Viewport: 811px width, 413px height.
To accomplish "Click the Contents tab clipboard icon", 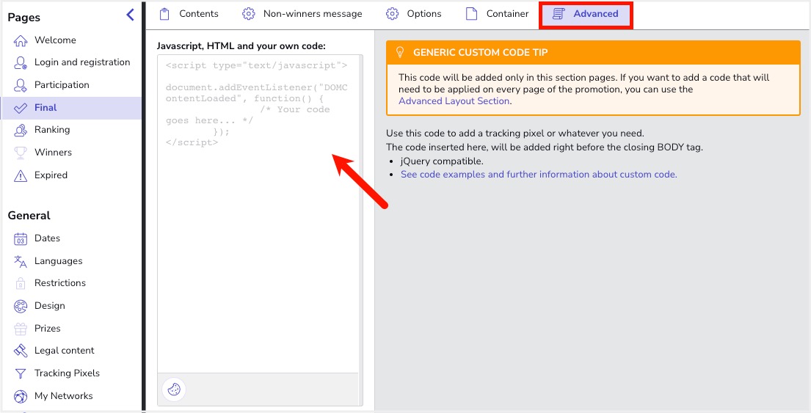I will pyautogui.click(x=164, y=14).
